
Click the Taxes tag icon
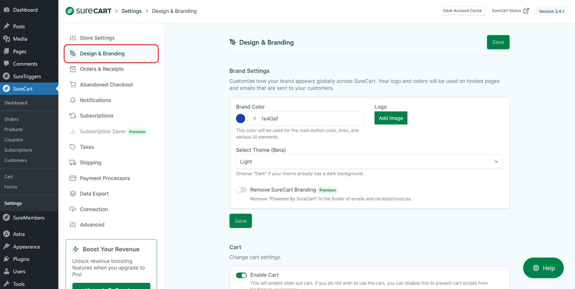(73, 147)
